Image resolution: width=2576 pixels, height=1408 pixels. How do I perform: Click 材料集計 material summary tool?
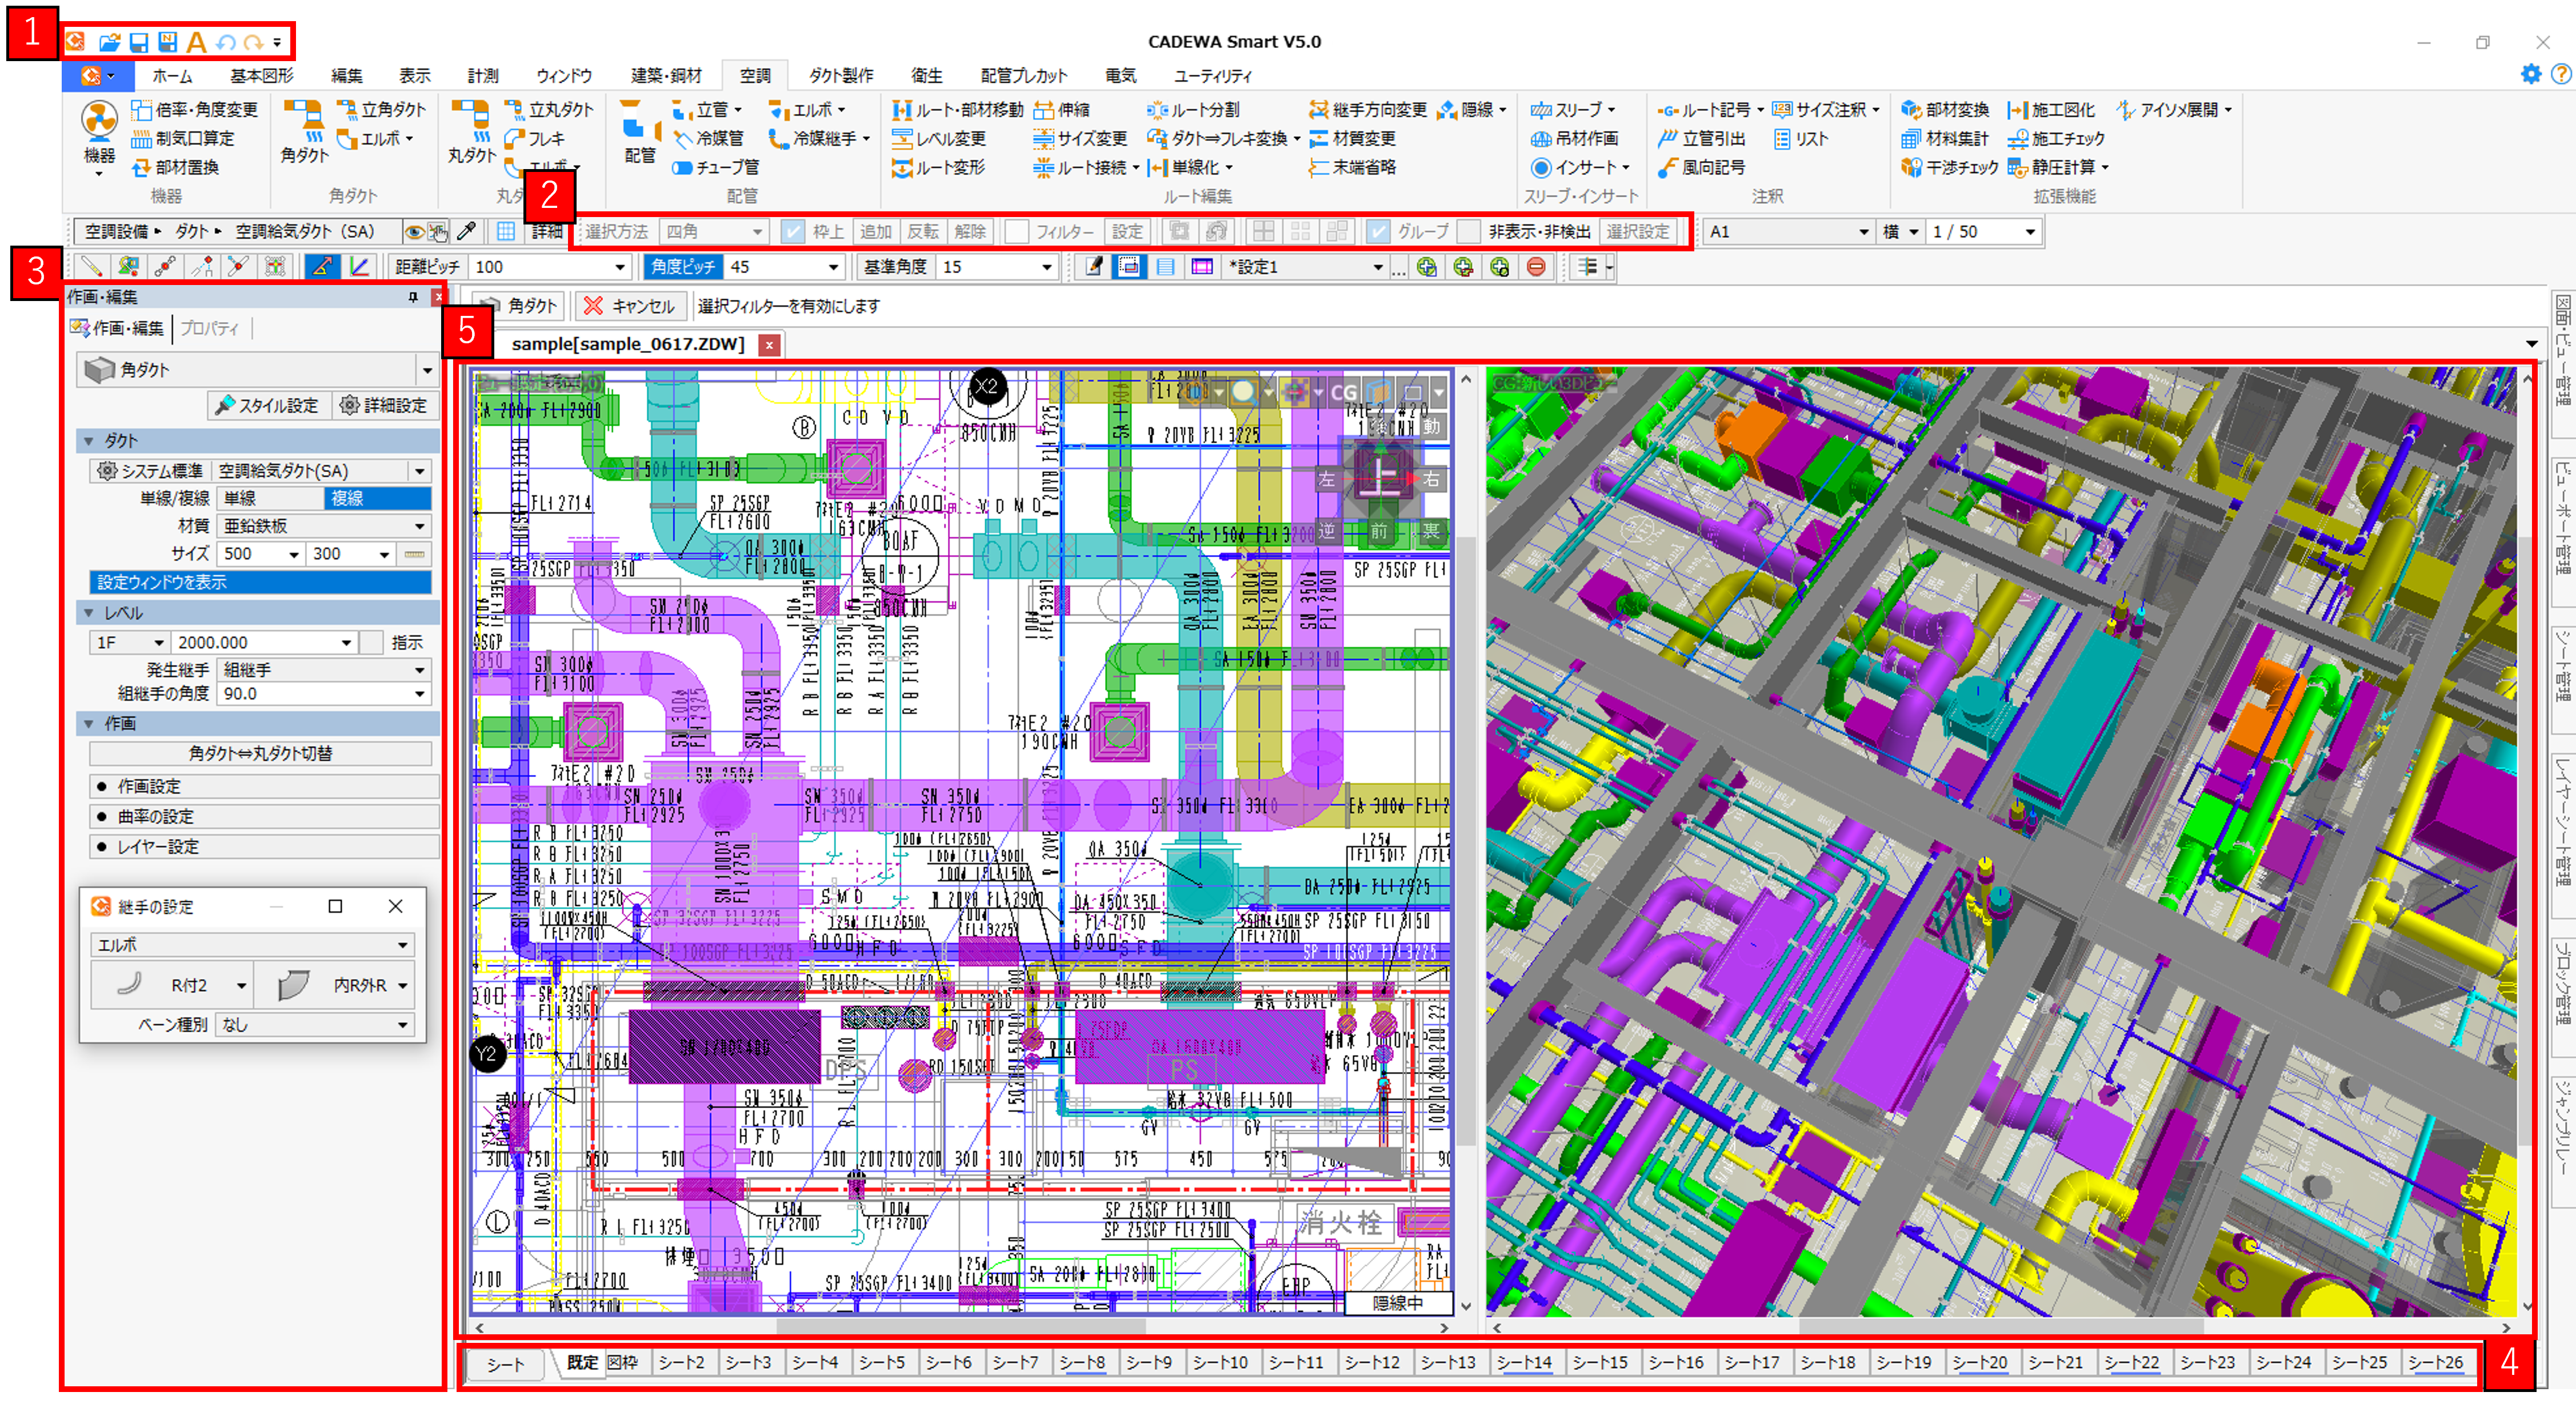[1945, 138]
